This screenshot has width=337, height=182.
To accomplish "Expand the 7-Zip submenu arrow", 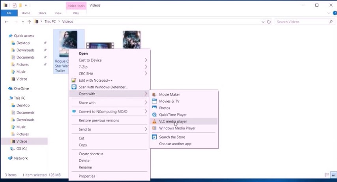I will [146, 67].
